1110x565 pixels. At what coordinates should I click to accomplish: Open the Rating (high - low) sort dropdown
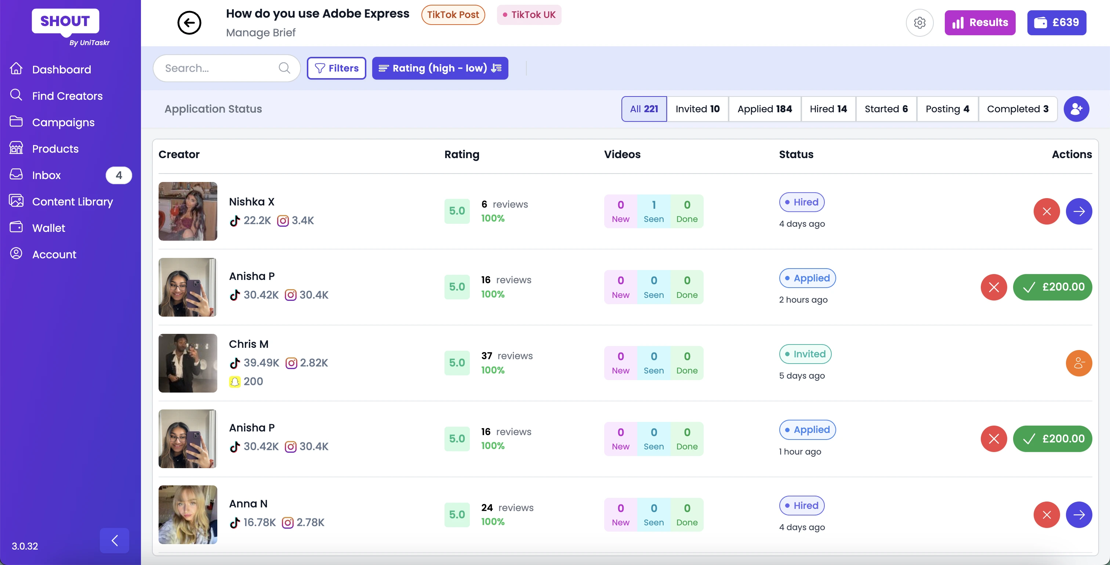(440, 68)
